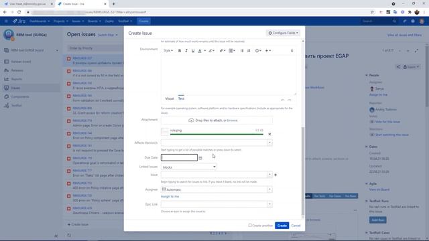Click inside the Environment text area
This screenshot has height=241, width=429.
point(229,74)
